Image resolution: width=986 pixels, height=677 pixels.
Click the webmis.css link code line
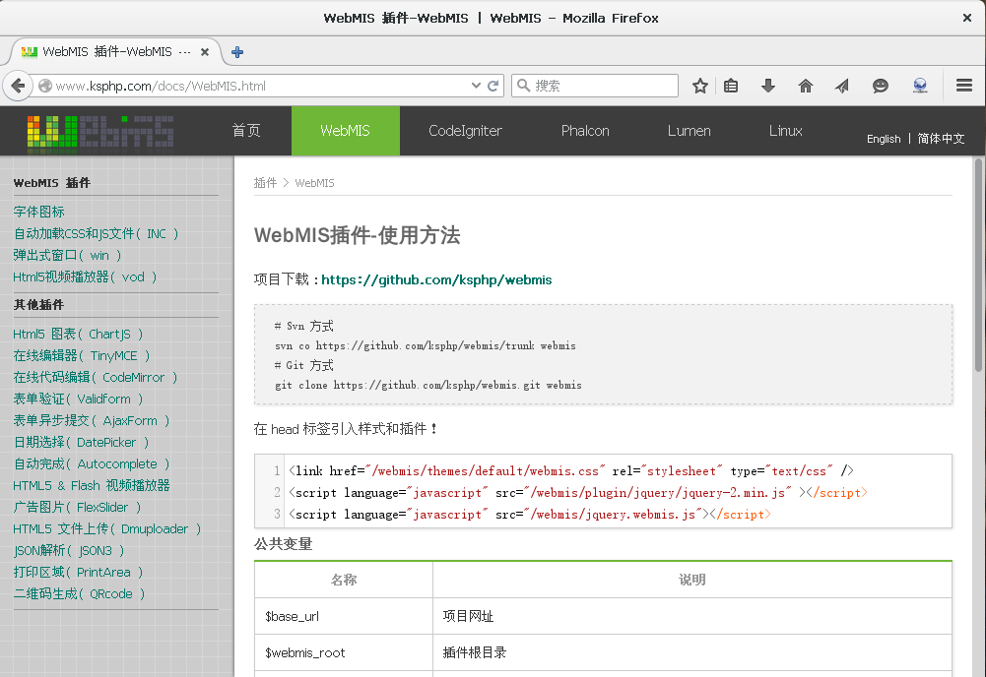point(571,471)
